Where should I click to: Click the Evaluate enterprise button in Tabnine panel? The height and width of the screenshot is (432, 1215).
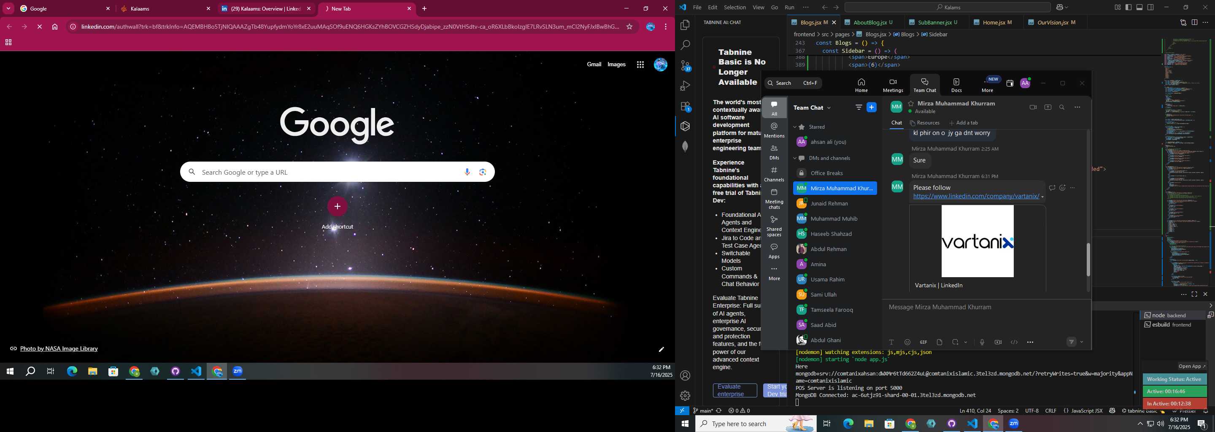(x=734, y=391)
